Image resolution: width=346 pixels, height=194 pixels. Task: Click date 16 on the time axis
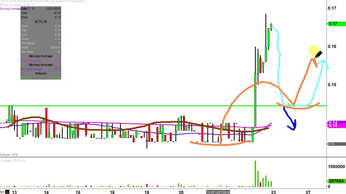pyautogui.click(x=112, y=192)
